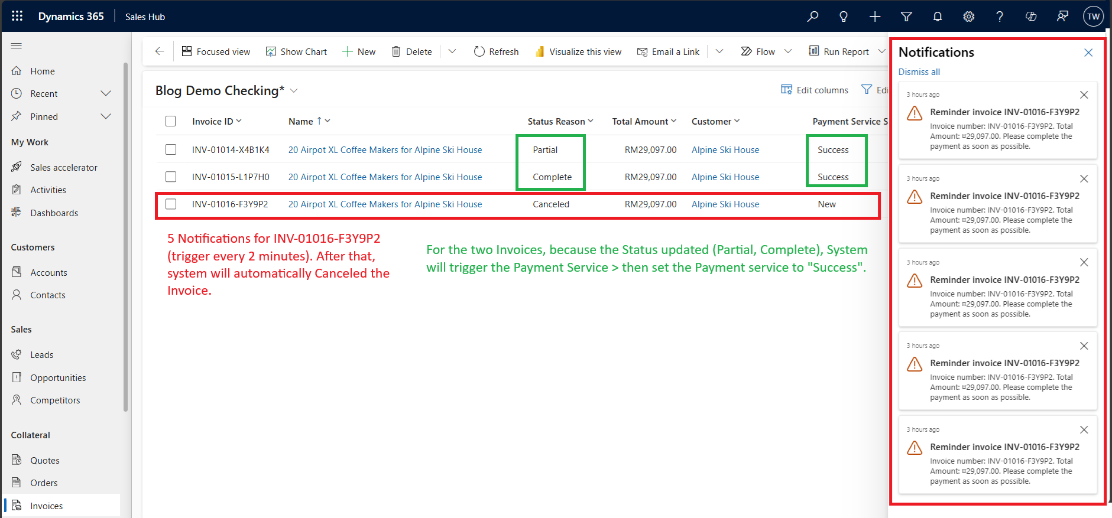Open the TW user account avatar
Viewport: 1112px width, 518px height.
click(1093, 17)
